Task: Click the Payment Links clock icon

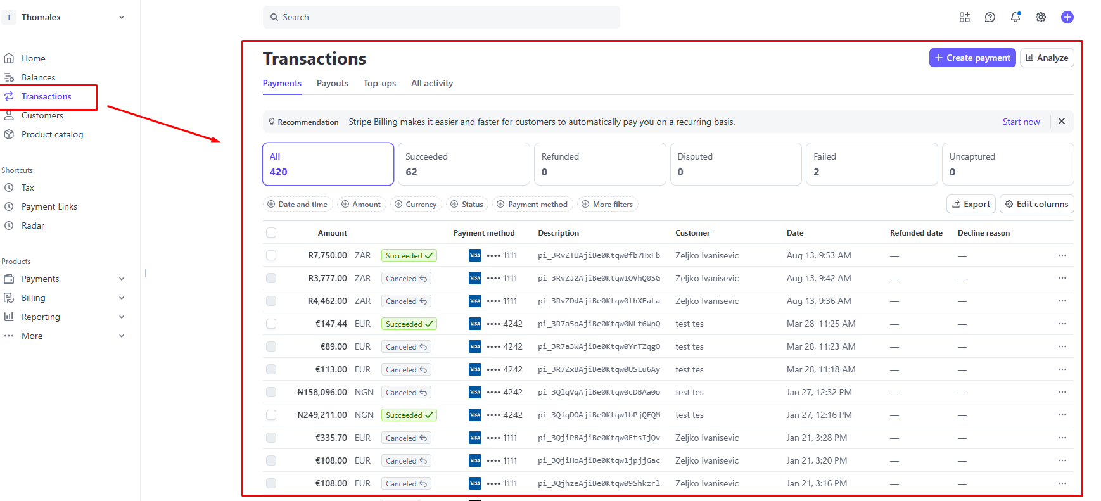Action: pyautogui.click(x=9, y=206)
